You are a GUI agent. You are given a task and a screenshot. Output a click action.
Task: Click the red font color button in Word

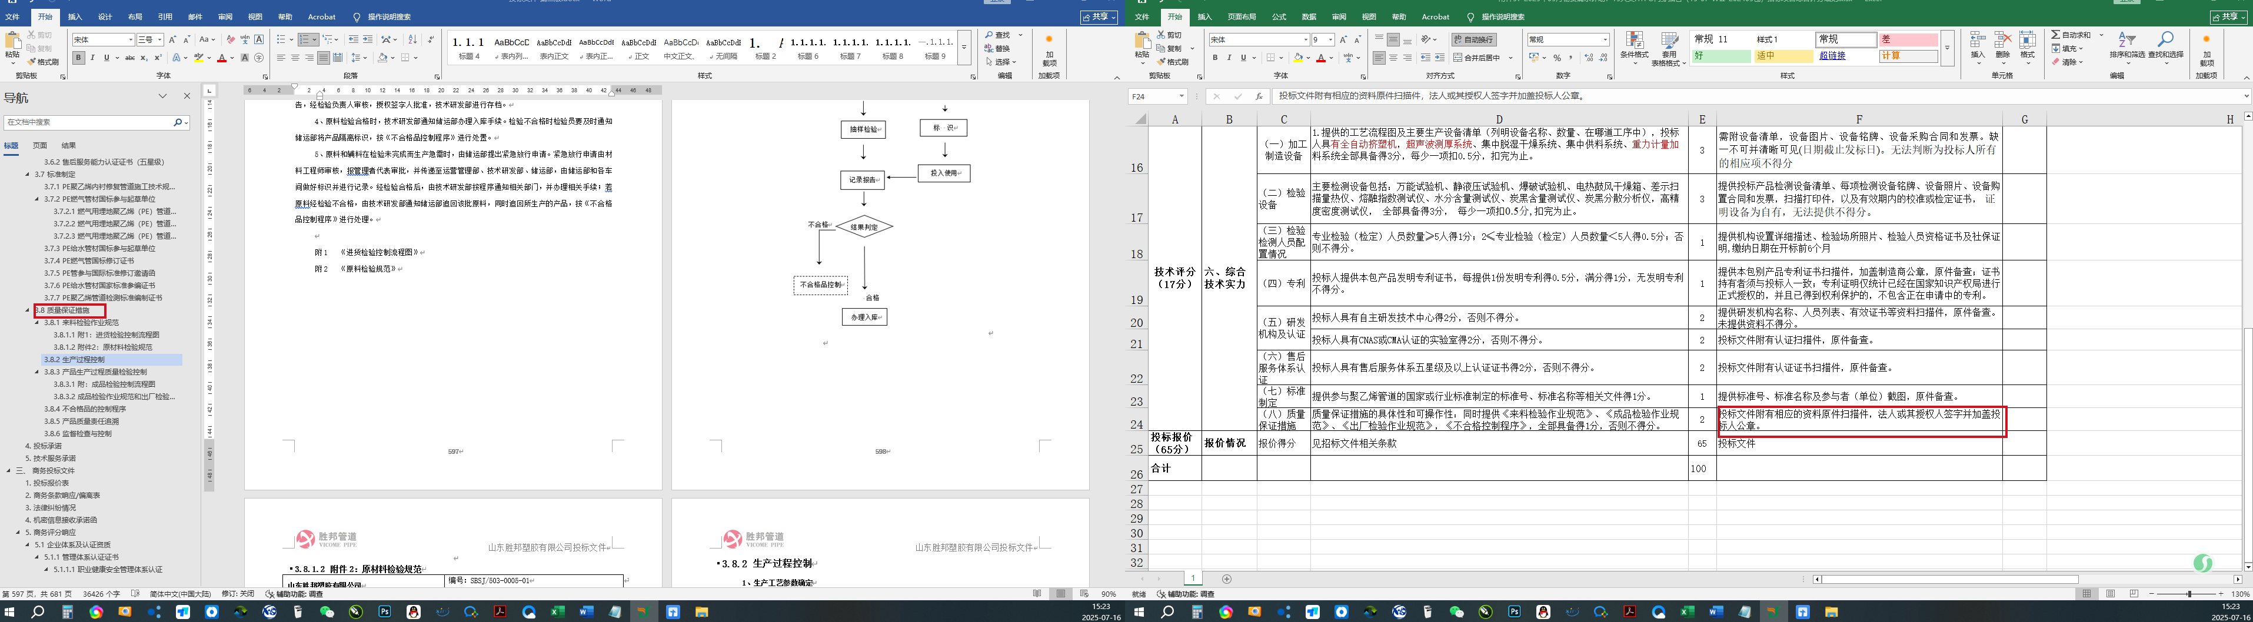(222, 58)
